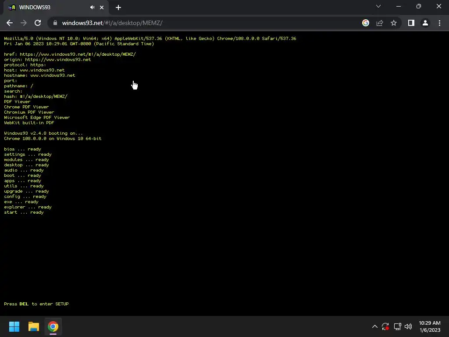
Task: Click the 'utils ... ready' line
Action: click(x=24, y=186)
